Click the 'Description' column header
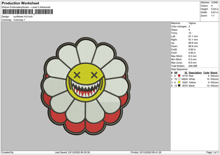 click(x=195, y=73)
